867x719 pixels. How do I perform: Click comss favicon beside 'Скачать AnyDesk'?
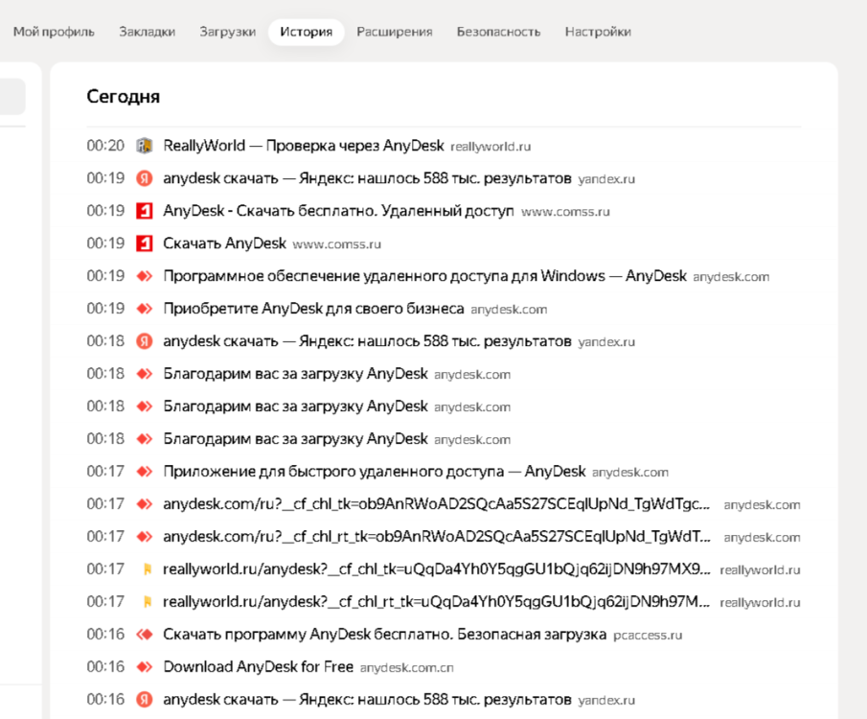145,244
